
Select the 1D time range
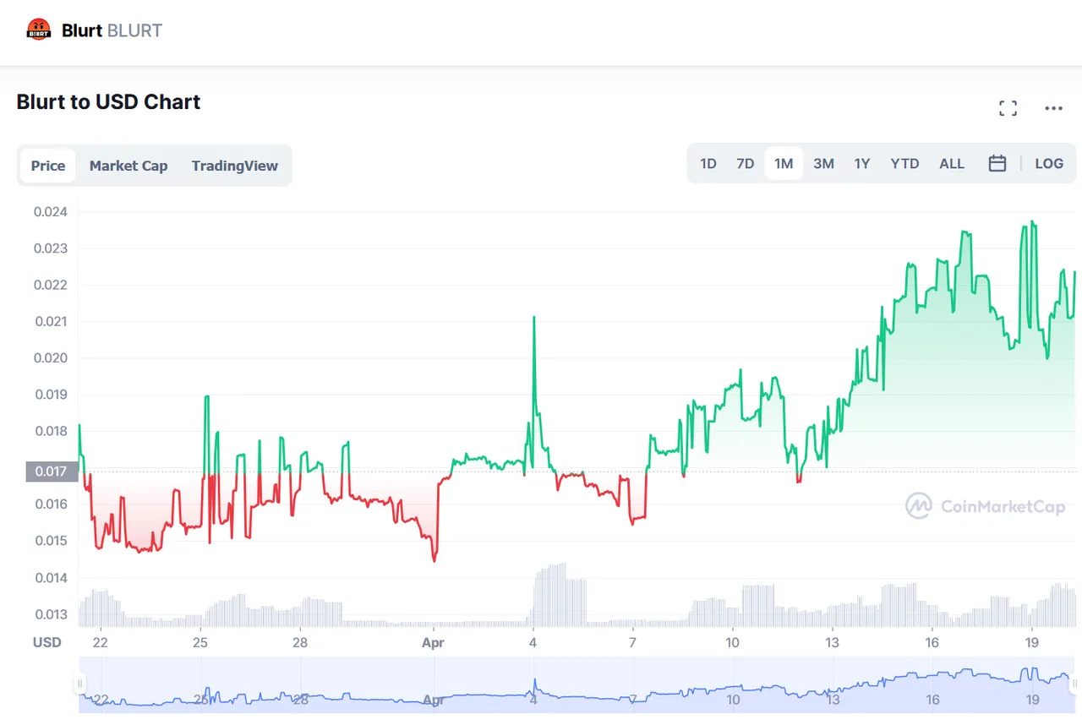708,164
